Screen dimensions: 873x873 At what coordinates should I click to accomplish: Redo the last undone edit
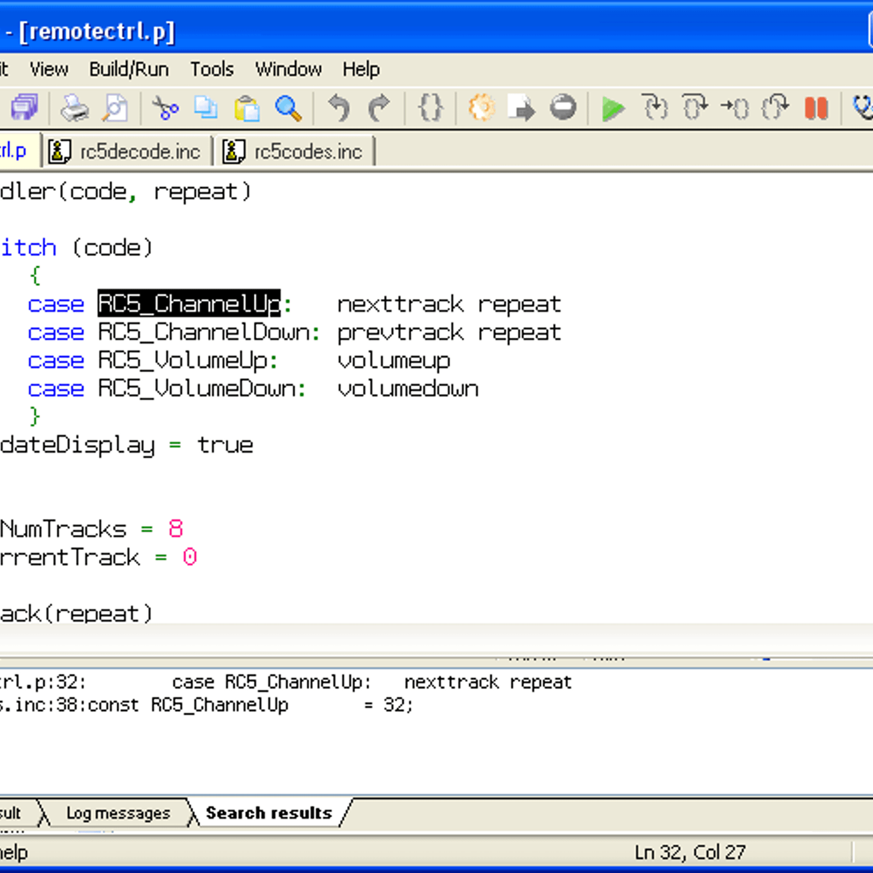click(379, 108)
